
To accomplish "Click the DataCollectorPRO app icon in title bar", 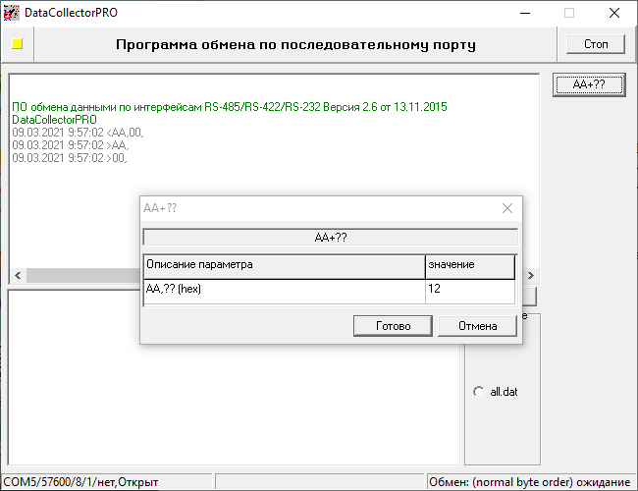I will [x=12, y=13].
